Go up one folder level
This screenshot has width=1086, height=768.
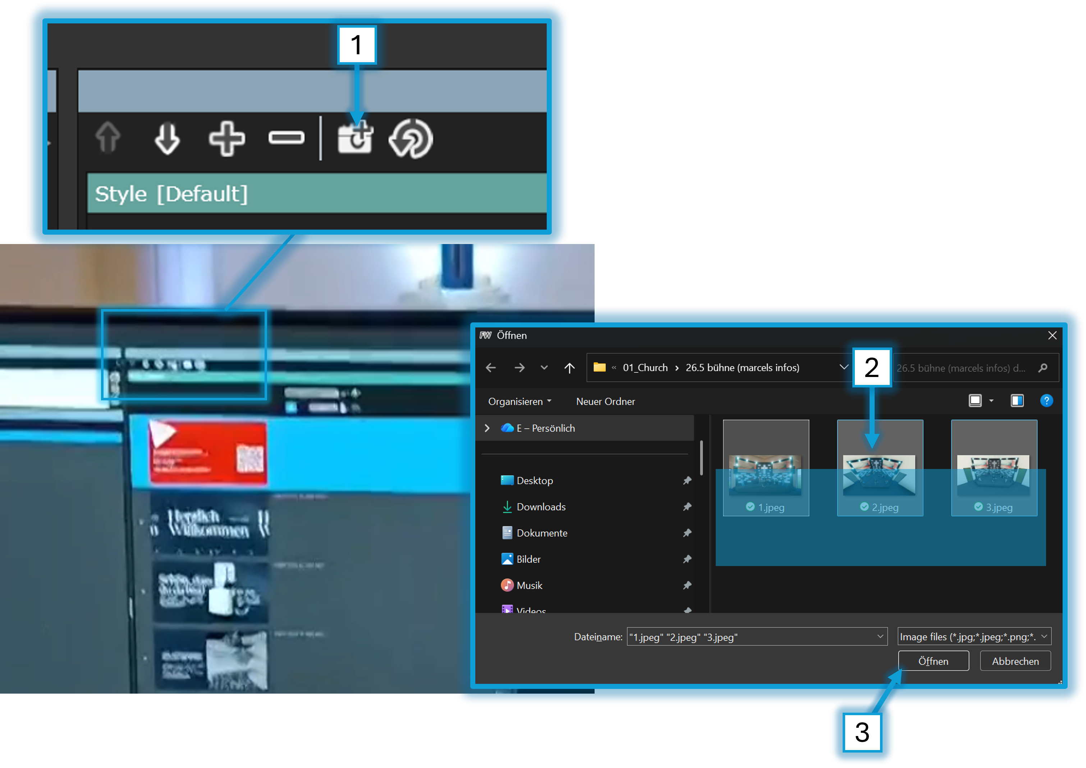[x=569, y=368]
